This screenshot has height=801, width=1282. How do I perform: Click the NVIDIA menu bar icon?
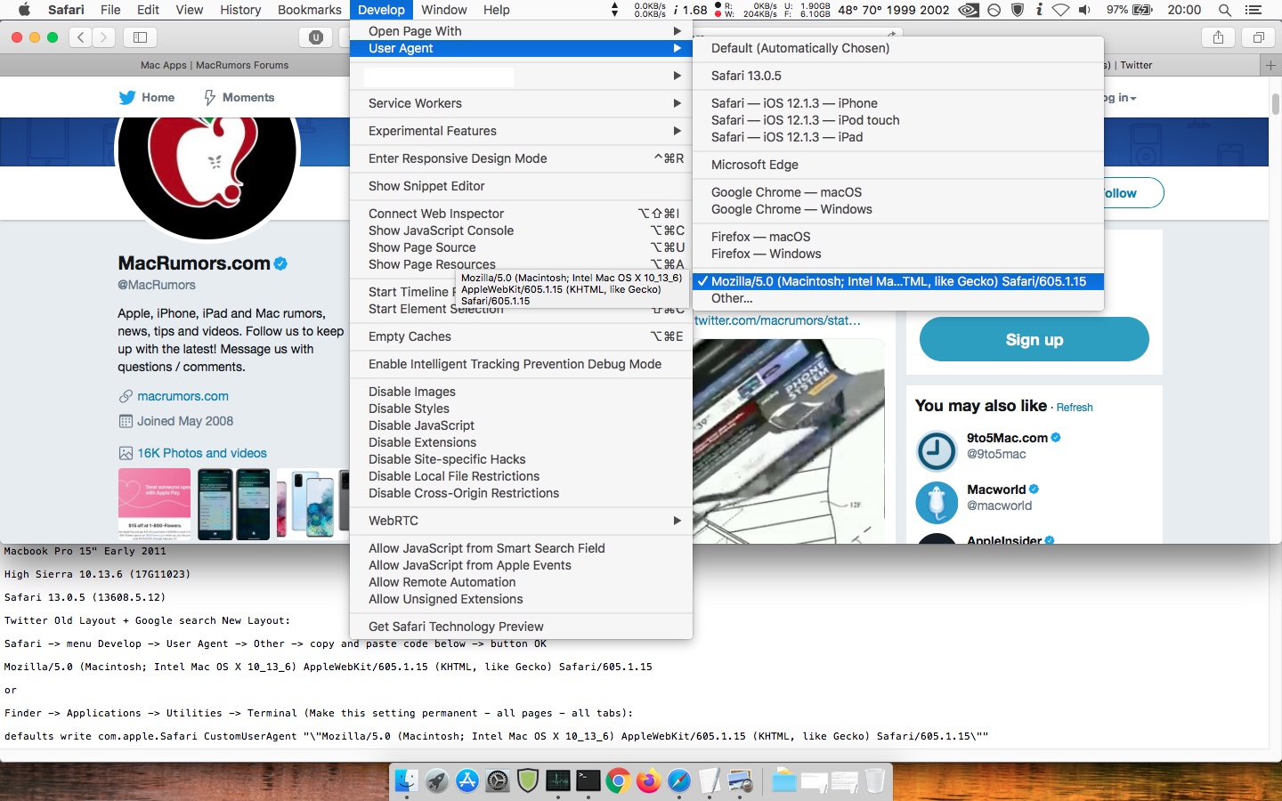pos(968,10)
